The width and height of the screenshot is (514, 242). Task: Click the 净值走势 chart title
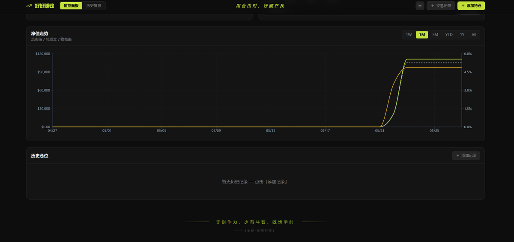pos(39,33)
